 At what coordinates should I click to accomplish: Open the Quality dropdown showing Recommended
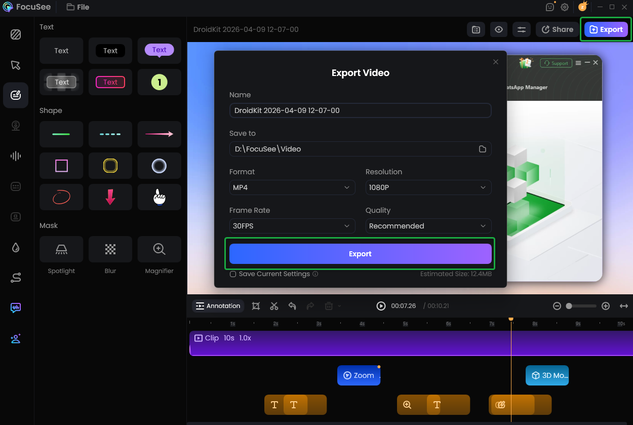[428, 226]
